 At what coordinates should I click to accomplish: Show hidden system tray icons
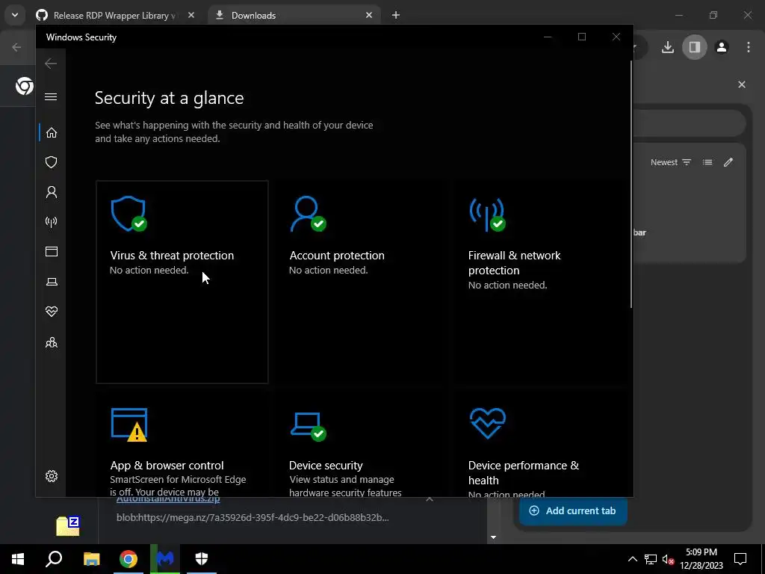[632, 559]
